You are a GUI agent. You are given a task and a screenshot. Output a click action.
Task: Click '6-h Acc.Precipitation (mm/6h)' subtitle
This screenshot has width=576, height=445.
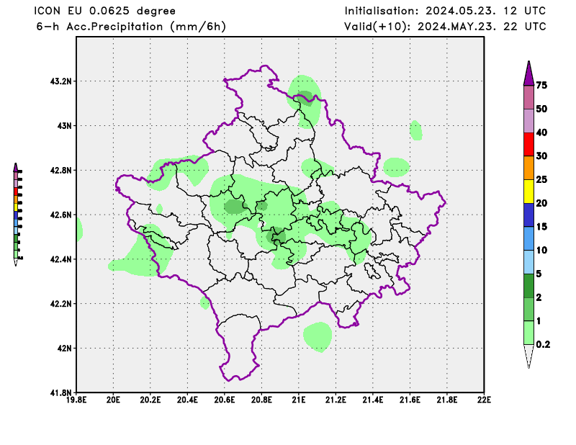tap(131, 27)
